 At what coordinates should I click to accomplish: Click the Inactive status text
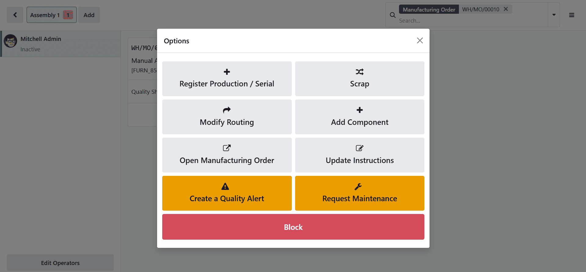(x=30, y=49)
